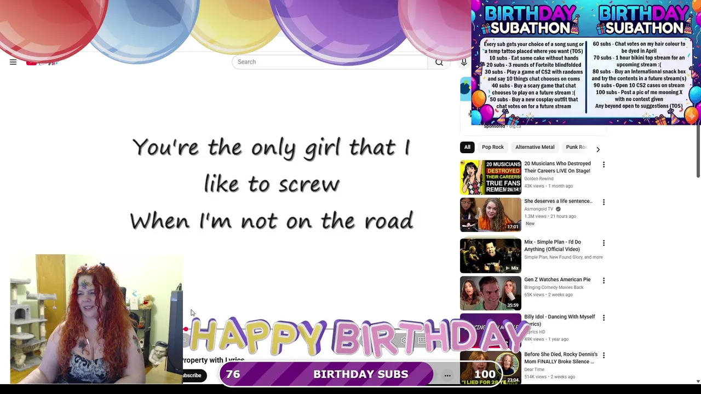Open player settings gear icon
This screenshot has width=701, height=394.
point(404,340)
